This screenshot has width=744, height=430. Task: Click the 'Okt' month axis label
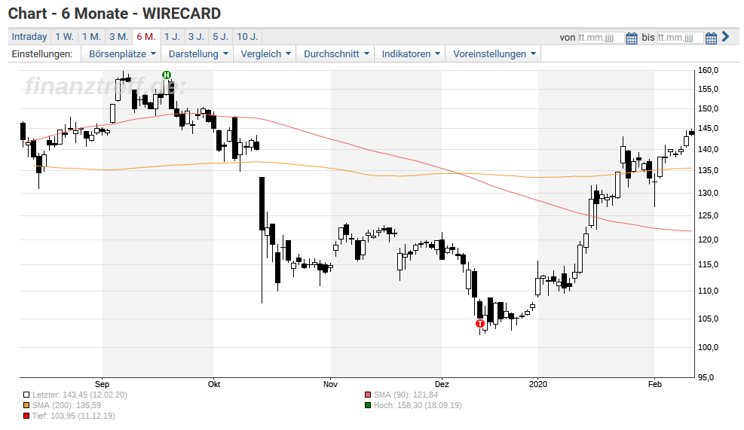(214, 384)
